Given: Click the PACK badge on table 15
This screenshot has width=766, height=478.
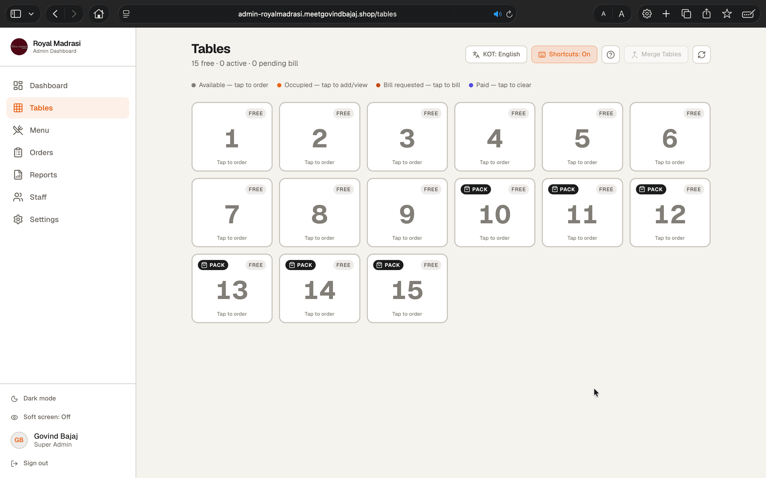Looking at the screenshot, I should point(388,265).
